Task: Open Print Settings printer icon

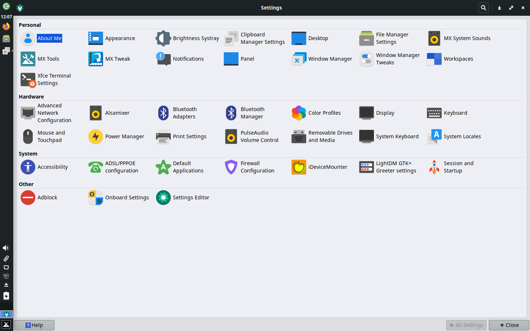Action: coord(163,136)
